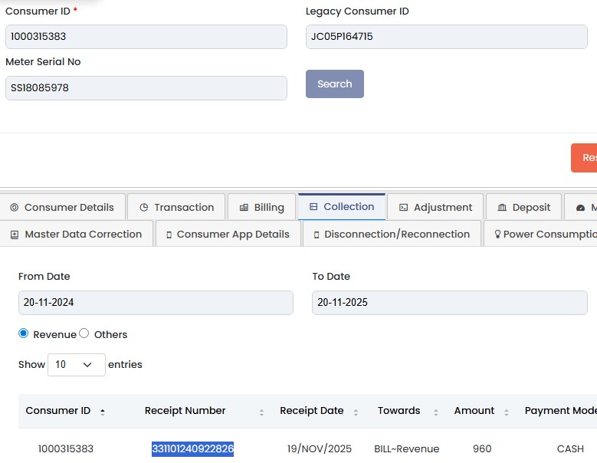Click the Master Data Correction icon

15,235
